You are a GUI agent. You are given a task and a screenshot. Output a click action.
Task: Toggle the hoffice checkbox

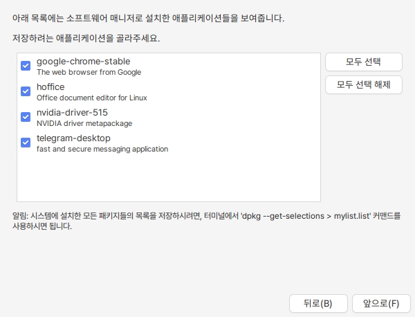coord(26,91)
